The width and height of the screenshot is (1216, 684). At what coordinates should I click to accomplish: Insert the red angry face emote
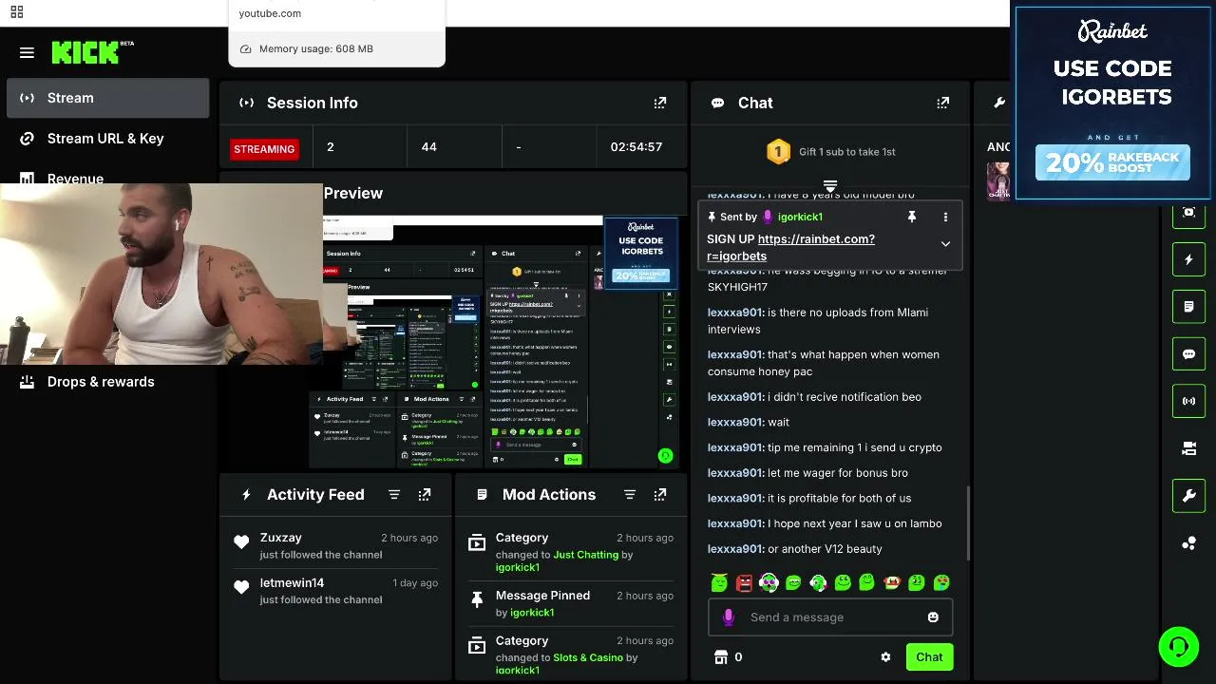(744, 582)
